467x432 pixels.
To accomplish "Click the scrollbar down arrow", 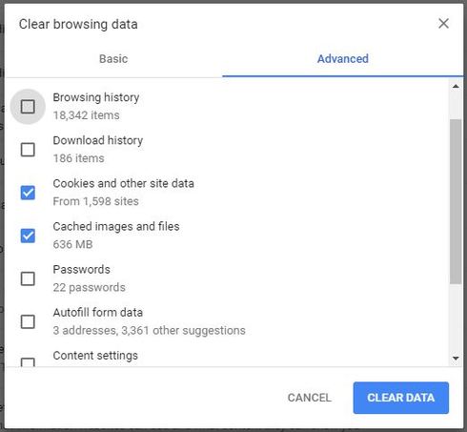I will [456, 359].
